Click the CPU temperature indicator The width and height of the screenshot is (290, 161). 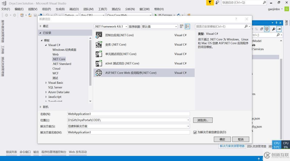click(277, 145)
